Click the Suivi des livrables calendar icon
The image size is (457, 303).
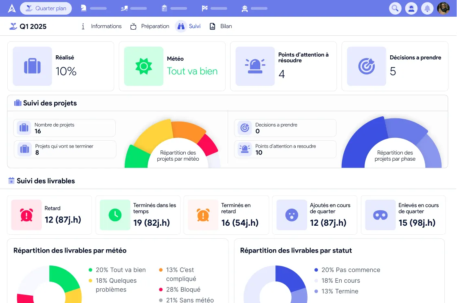point(11,181)
